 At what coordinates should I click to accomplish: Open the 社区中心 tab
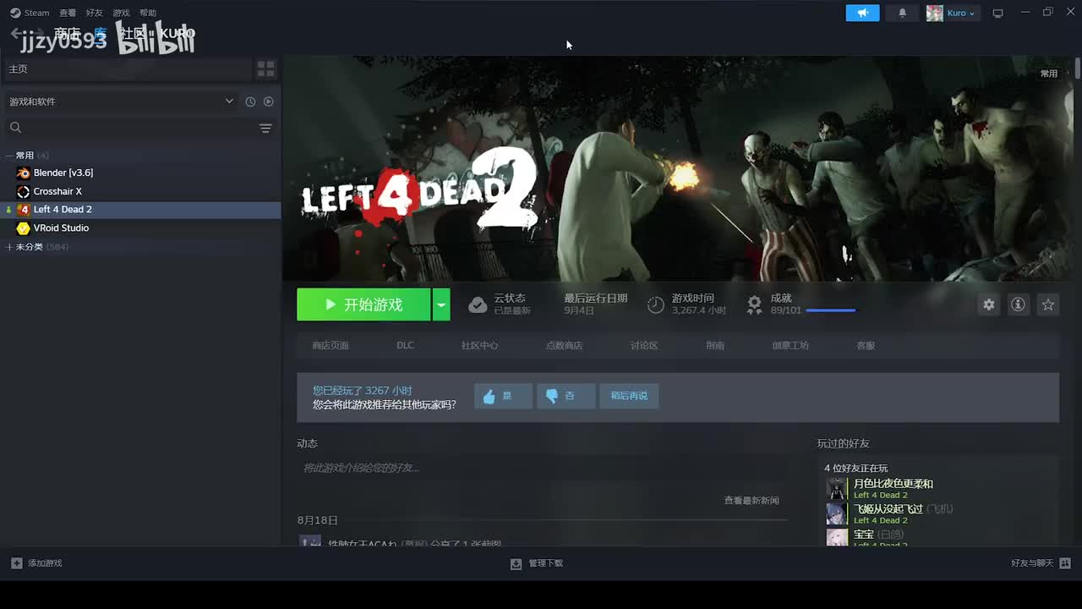click(479, 345)
